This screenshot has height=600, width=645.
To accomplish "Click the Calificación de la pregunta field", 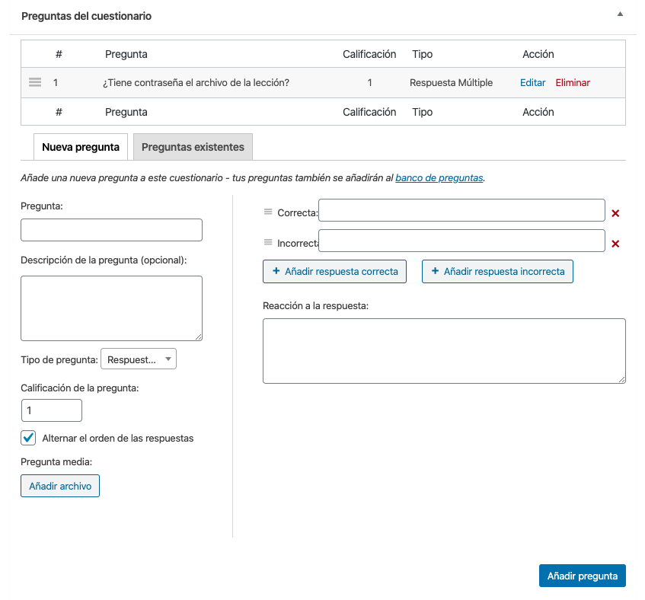I will click(51, 410).
